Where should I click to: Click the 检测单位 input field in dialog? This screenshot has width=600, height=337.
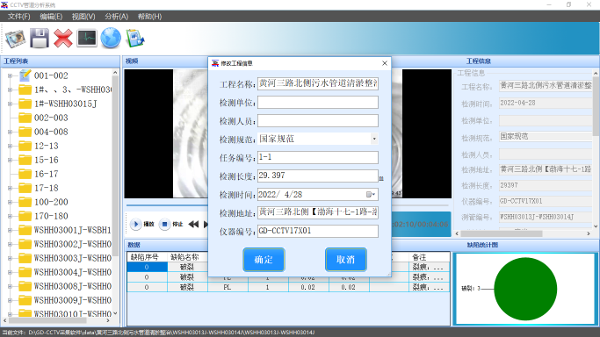318,103
